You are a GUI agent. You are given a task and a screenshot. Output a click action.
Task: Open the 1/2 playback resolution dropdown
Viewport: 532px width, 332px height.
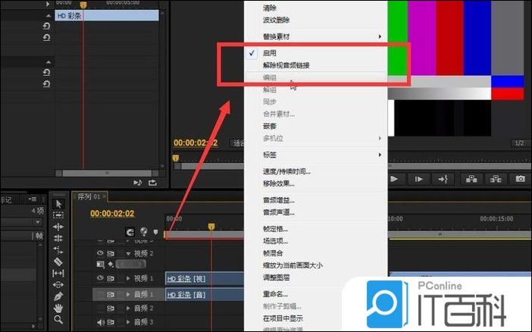coord(520,143)
